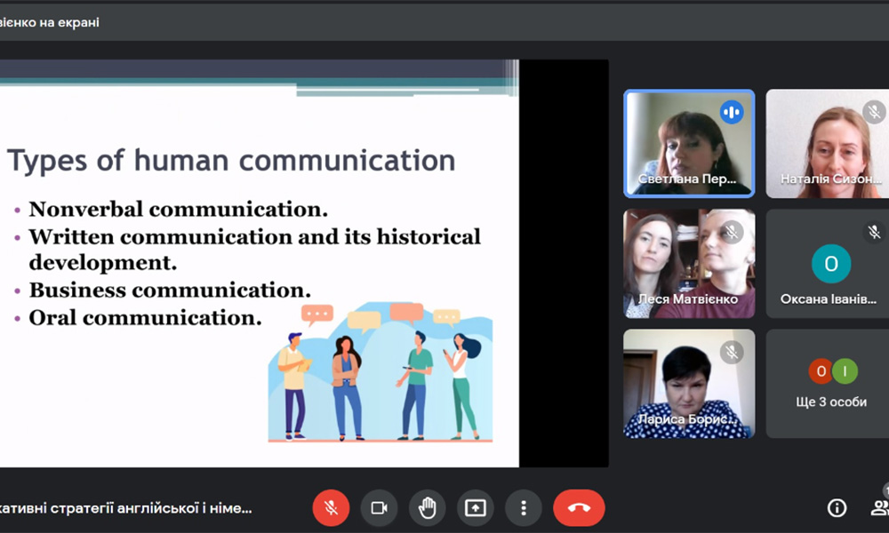
Task: Click muted mic icon on Леся Матвієнко tile
Action: [x=732, y=233]
